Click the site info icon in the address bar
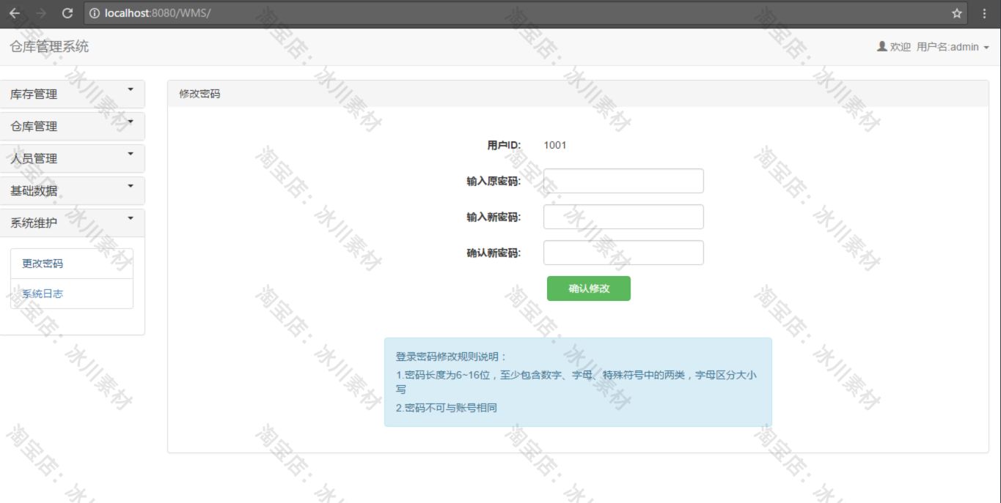Screen dimensions: 1001x503 pos(95,13)
